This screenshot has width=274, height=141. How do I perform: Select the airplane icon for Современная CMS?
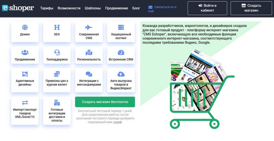coord(89,27)
